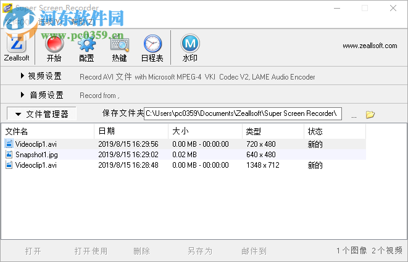Close the Super Screen Recorder window
Screen dimensions: 408x262
393,8
